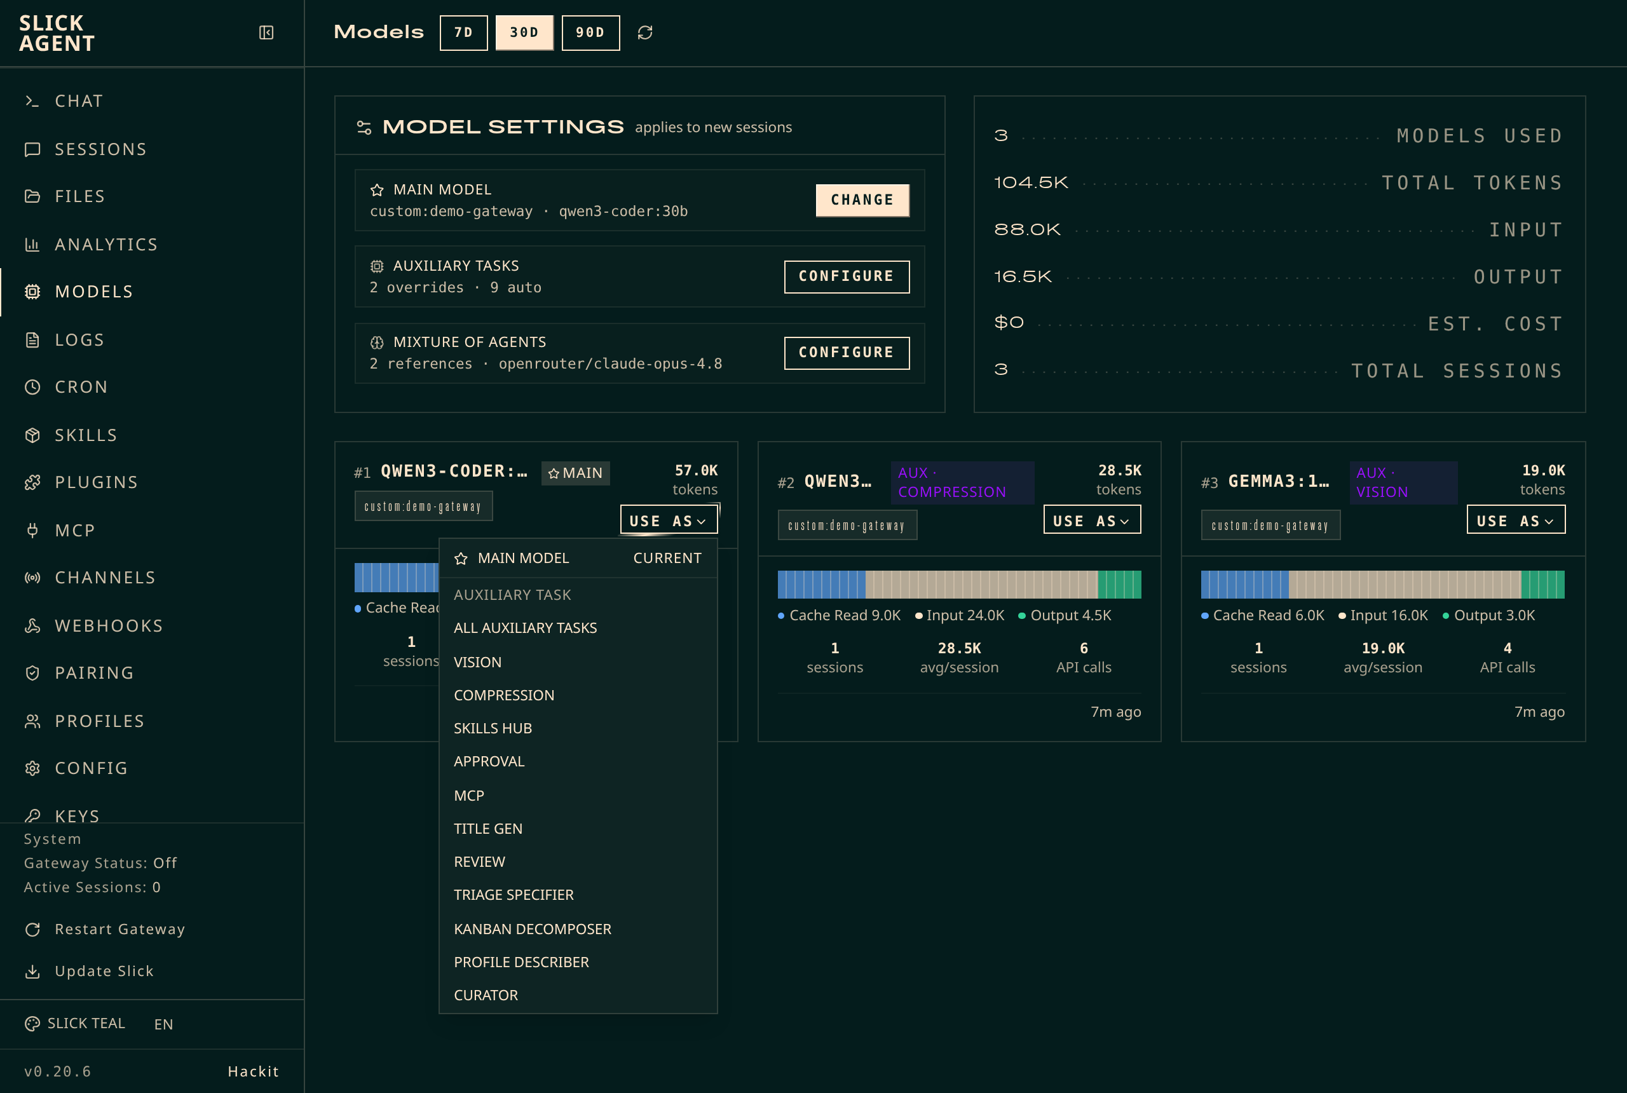Click token usage bar on #2 Qwen3 card
The width and height of the screenshot is (1627, 1093).
pyautogui.click(x=959, y=584)
